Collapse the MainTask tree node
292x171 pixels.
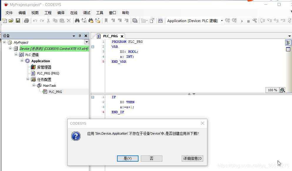click(34, 85)
